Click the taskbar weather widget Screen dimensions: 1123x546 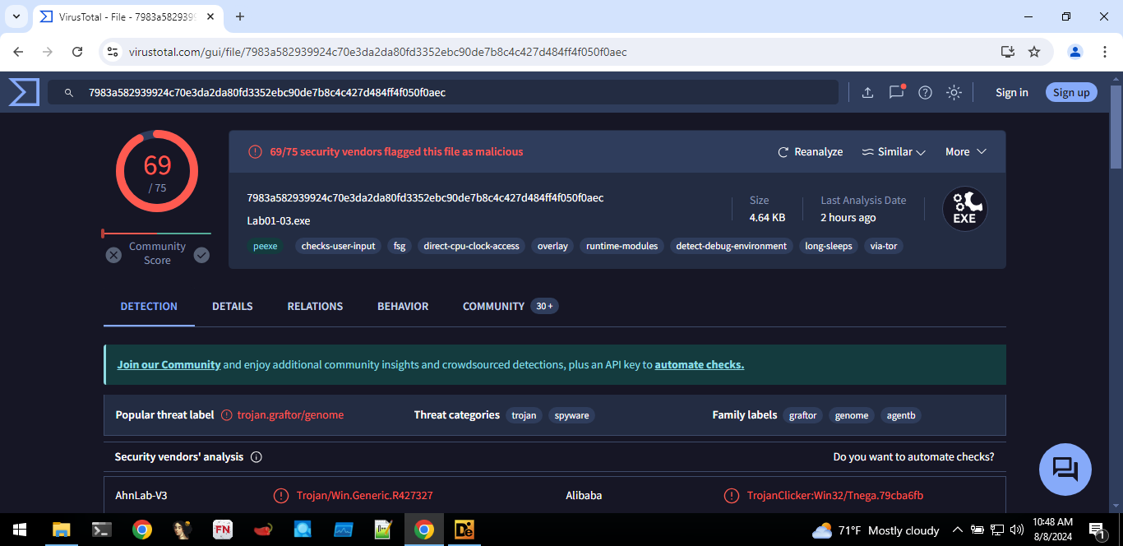pyautogui.click(x=875, y=530)
